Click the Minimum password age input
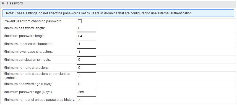The width and height of the screenshot is (237, 105). point(86,84)
